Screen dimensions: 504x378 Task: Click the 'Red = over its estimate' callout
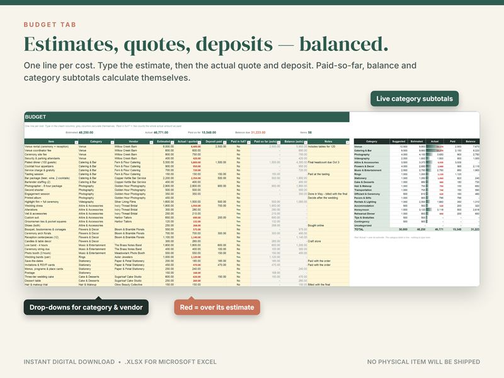point(217,307)
